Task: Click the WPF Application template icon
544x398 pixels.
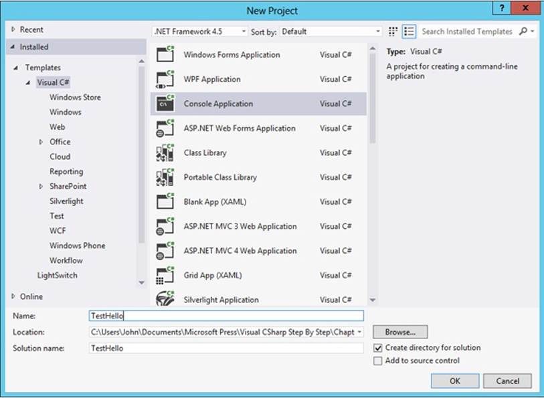Action: 165,79
